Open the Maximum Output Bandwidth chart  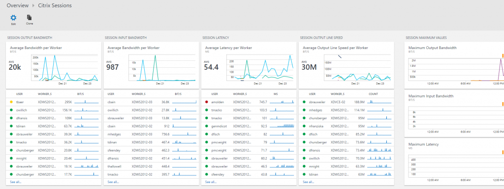454,65
